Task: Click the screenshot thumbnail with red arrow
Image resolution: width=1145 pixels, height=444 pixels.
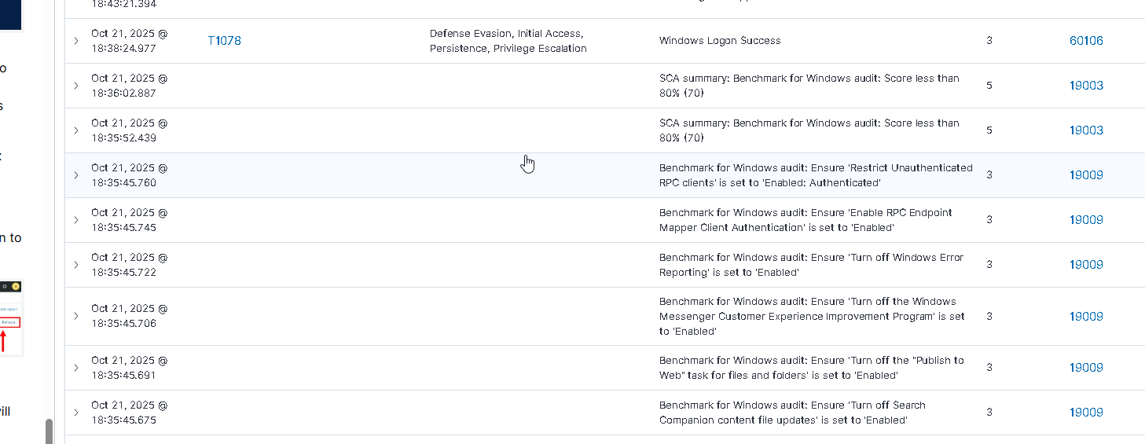Action: (10, 317)
